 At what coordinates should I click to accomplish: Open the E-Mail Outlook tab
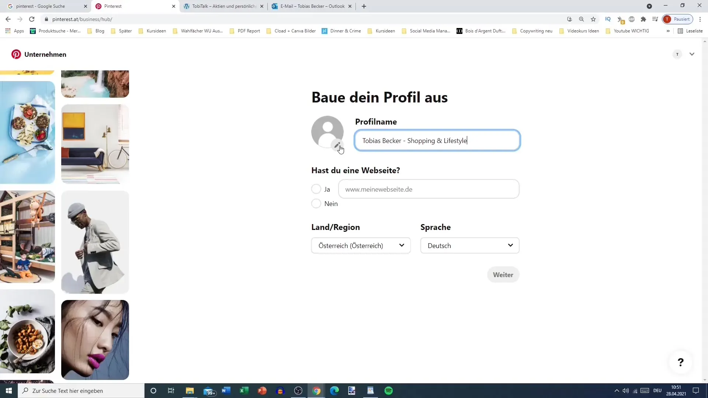pyautogui.click(x=309, y=6)
